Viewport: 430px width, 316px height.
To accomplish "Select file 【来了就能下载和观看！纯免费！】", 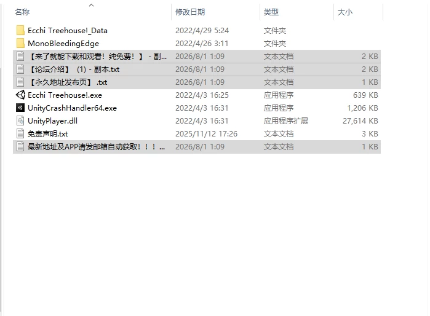I will click(97, 56).
